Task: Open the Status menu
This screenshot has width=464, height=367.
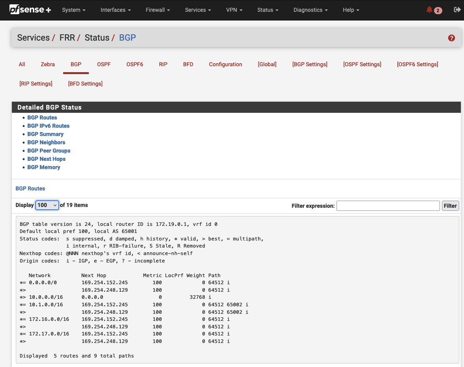Action: pos(268,10)
